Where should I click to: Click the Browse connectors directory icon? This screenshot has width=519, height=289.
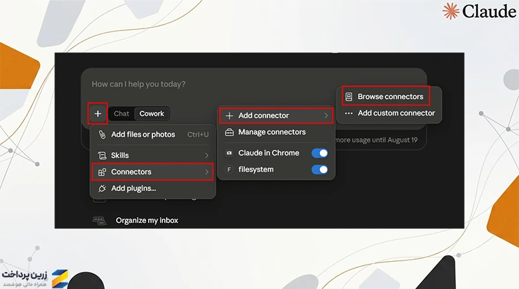348,97
